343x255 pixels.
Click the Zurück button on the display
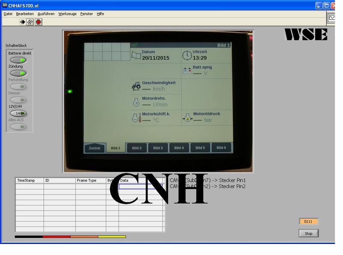click(94, 148)
